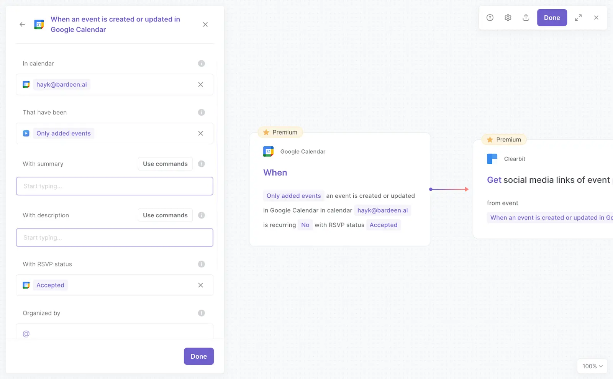Open the 100% zoom level dropdown
Image resolution: width=613 pixels, height=379 pixels.
point(592,366)
